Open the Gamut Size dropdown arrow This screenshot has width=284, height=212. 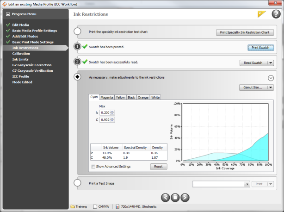(x=271, y=87)
